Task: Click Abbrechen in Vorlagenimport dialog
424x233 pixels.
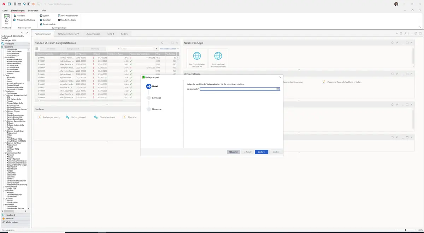Action: click(x=234, y=152)
